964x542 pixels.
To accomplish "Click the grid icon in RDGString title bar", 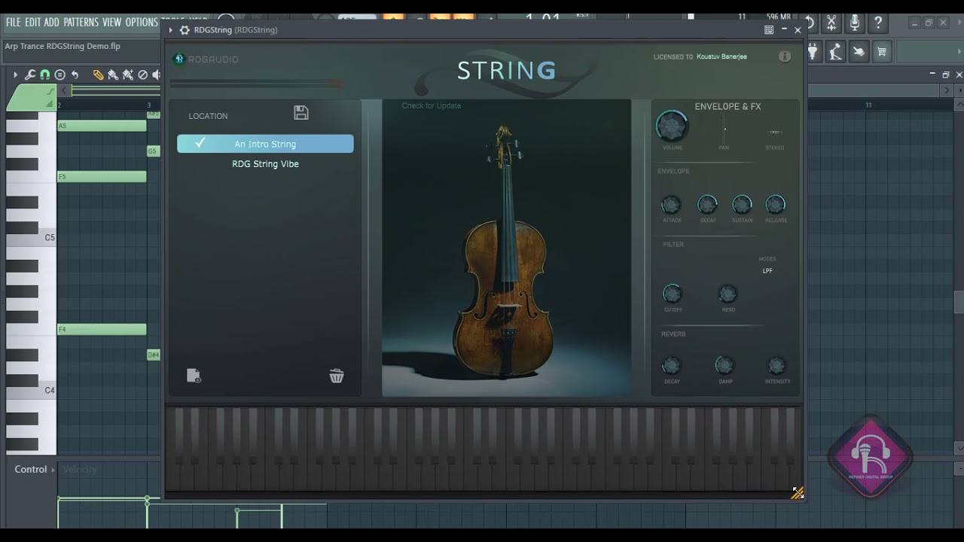I will tap(769, 30).
